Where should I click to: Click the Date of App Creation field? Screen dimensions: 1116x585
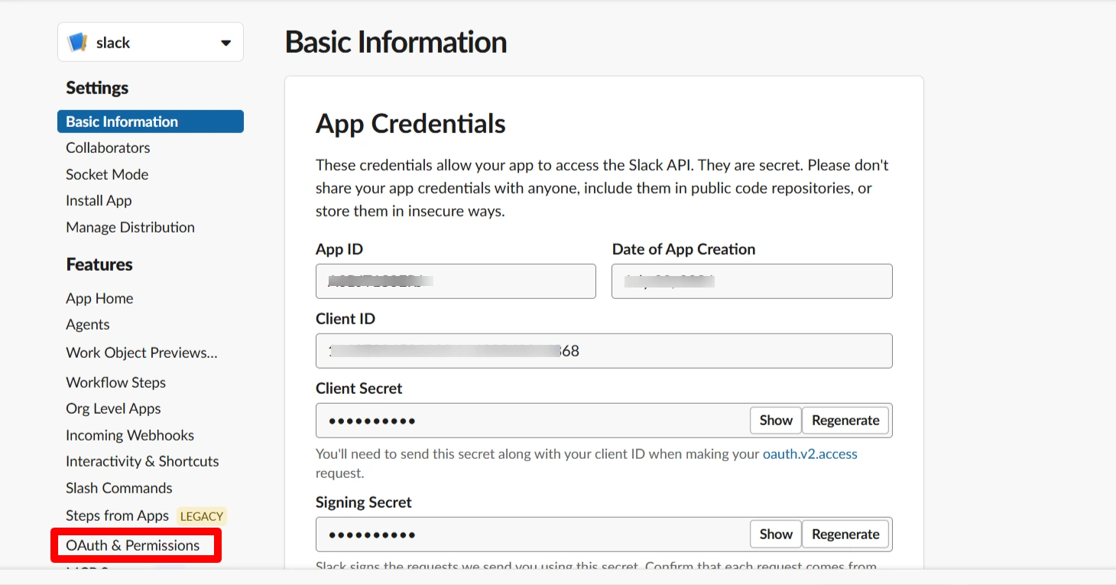[x=752, y=281]
